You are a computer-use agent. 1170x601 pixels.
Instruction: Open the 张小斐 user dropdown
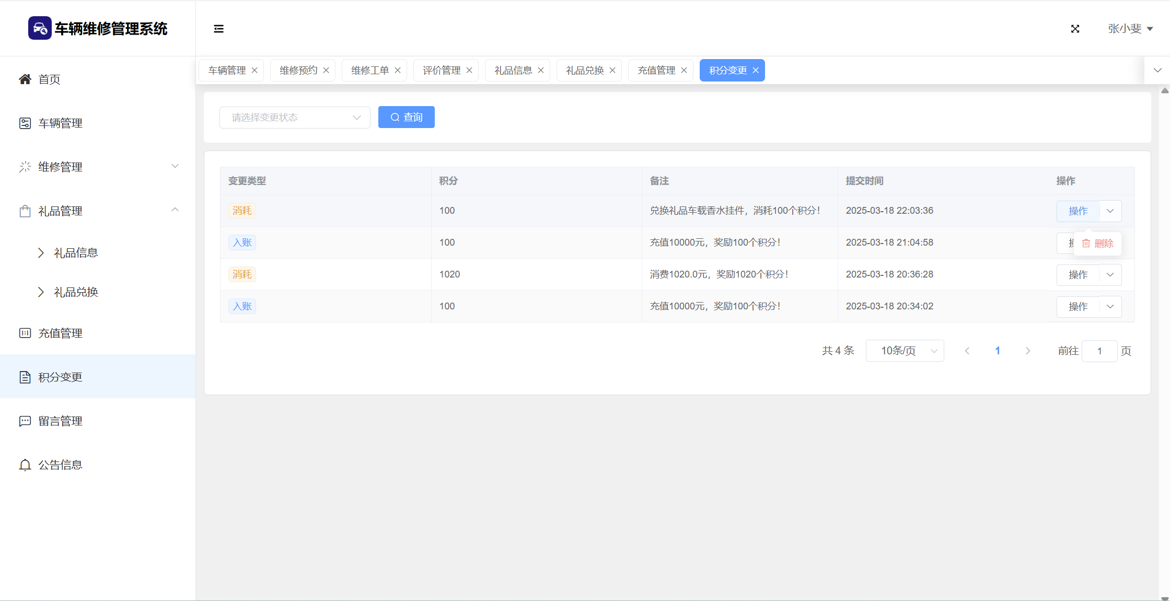coord(1130,29)
